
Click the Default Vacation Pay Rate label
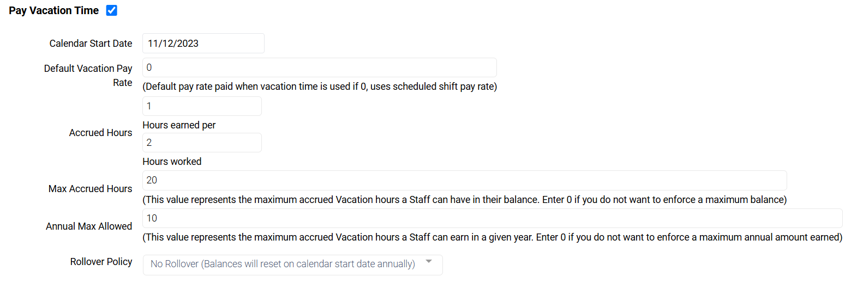(88, 75)
